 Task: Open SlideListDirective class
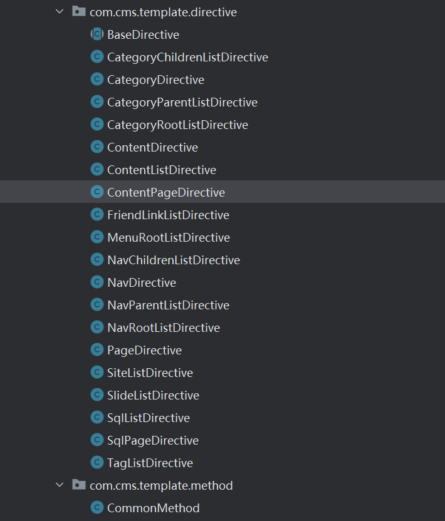click(x=154, y=395)
